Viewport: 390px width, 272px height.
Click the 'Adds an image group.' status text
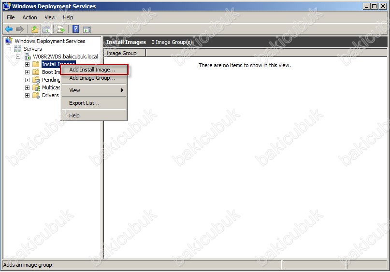click(29, 265)
